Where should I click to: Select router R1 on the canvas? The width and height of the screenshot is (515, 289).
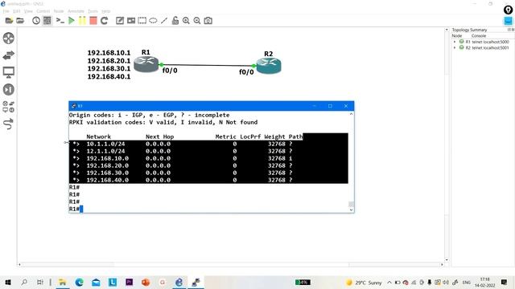(x=146, y=64)
